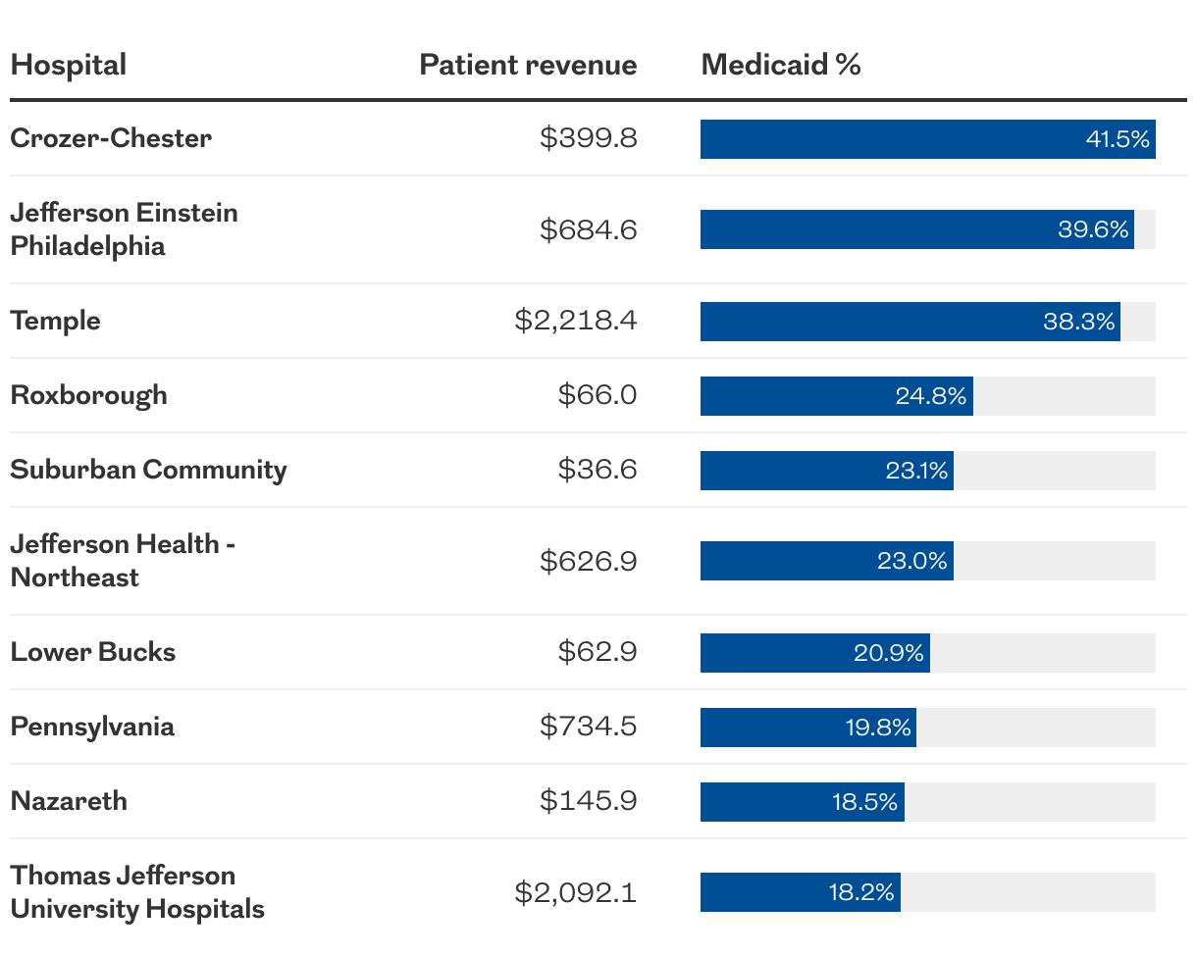
Task: Click the Hospital column header
Action: [69, 66]
